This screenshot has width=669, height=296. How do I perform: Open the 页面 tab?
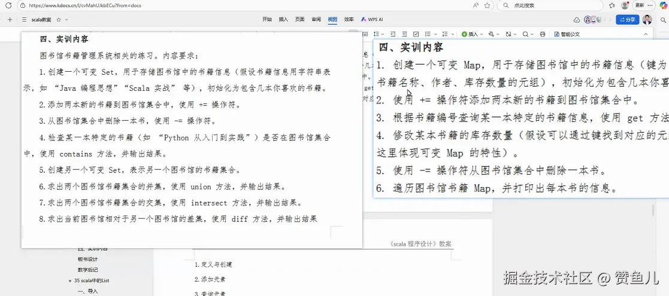300,19
